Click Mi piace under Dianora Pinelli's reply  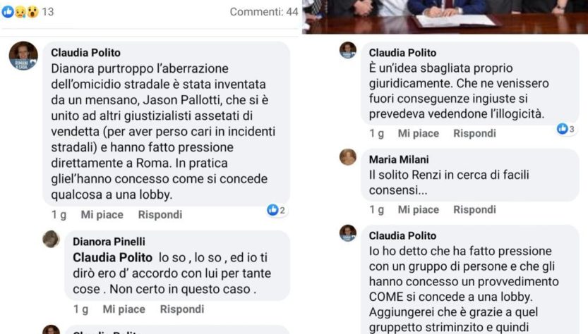pos(124,309)
